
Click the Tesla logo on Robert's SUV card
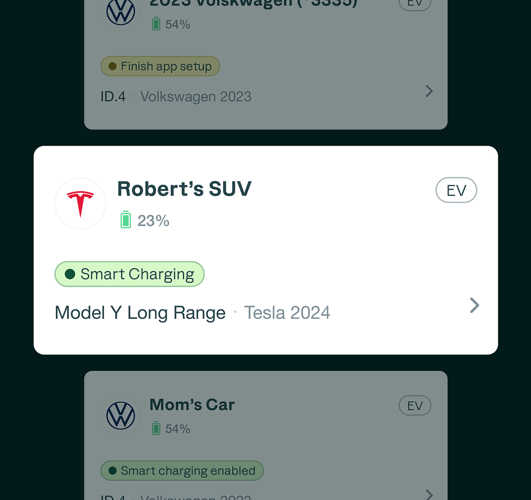[x=80, y=203]
